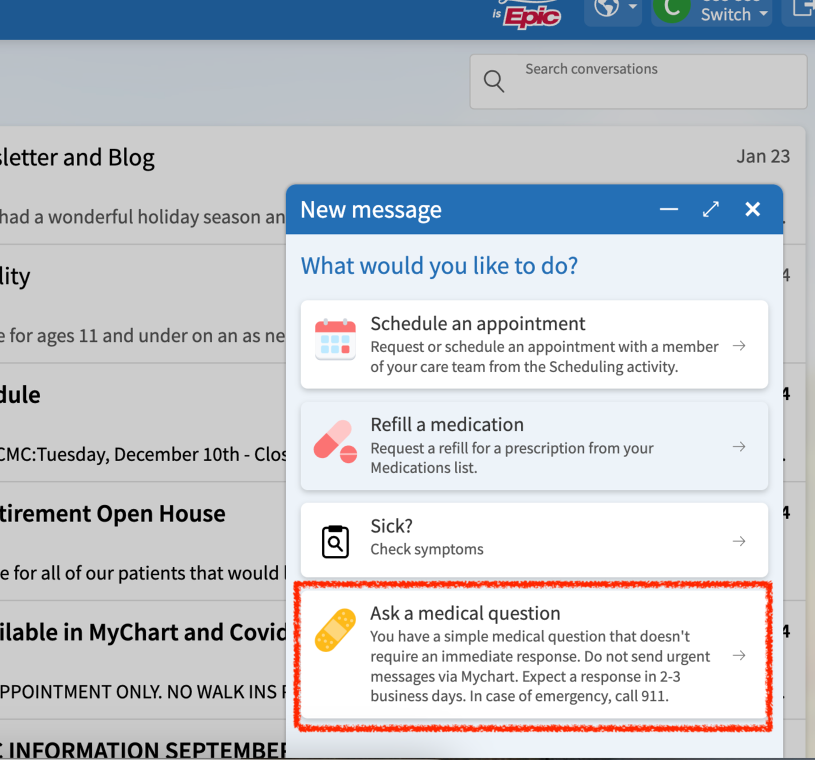The height and width of the screenshot is (760, 815).
Task: Click the clipboard symptom checker icon
Action: tap(336, 541)
